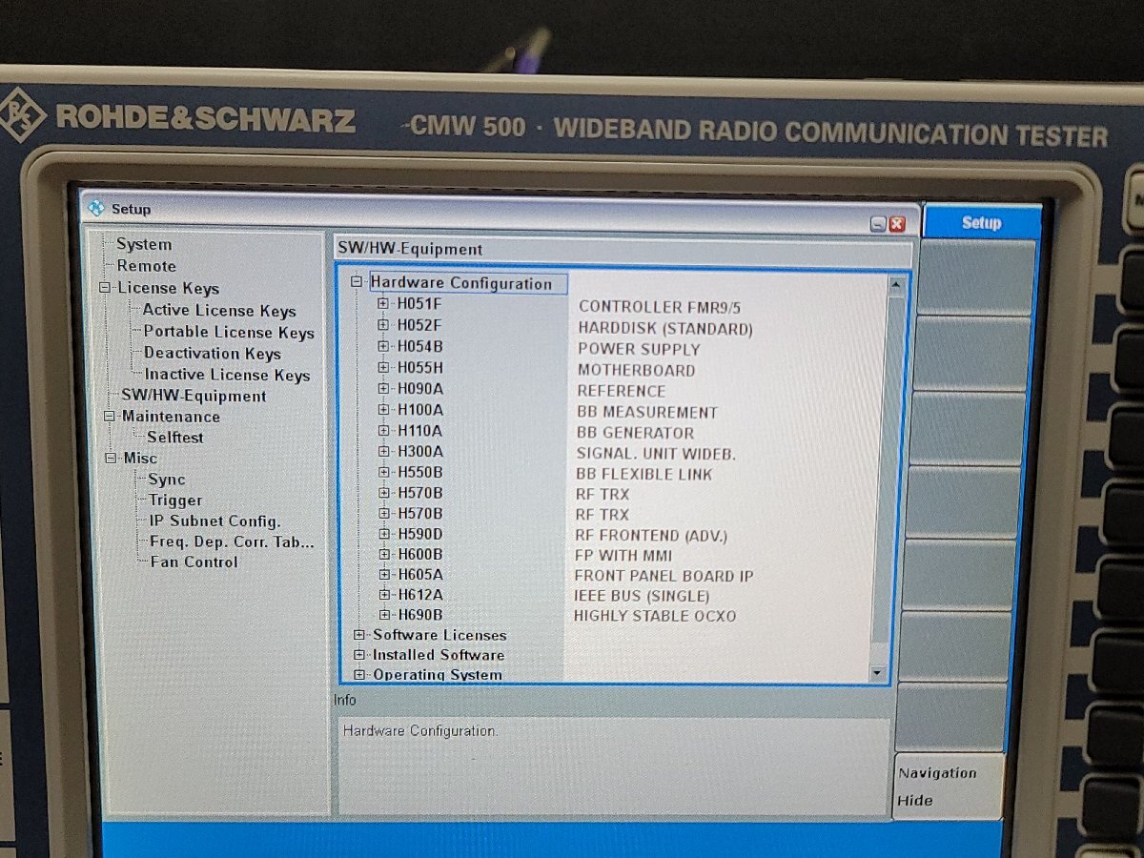Viewport: 1144px width, 858px height.
Task: Collapse the Hardware Configuration tree
Action: click(356, 283)
